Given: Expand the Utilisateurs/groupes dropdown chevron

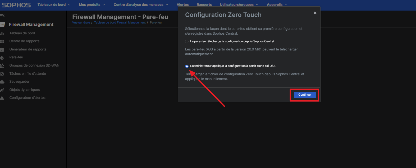Looking at the screenshot, I should (257, 5).
